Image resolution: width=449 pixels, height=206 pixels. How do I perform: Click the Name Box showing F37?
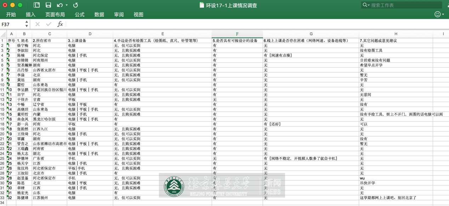[x=12, y=24]
